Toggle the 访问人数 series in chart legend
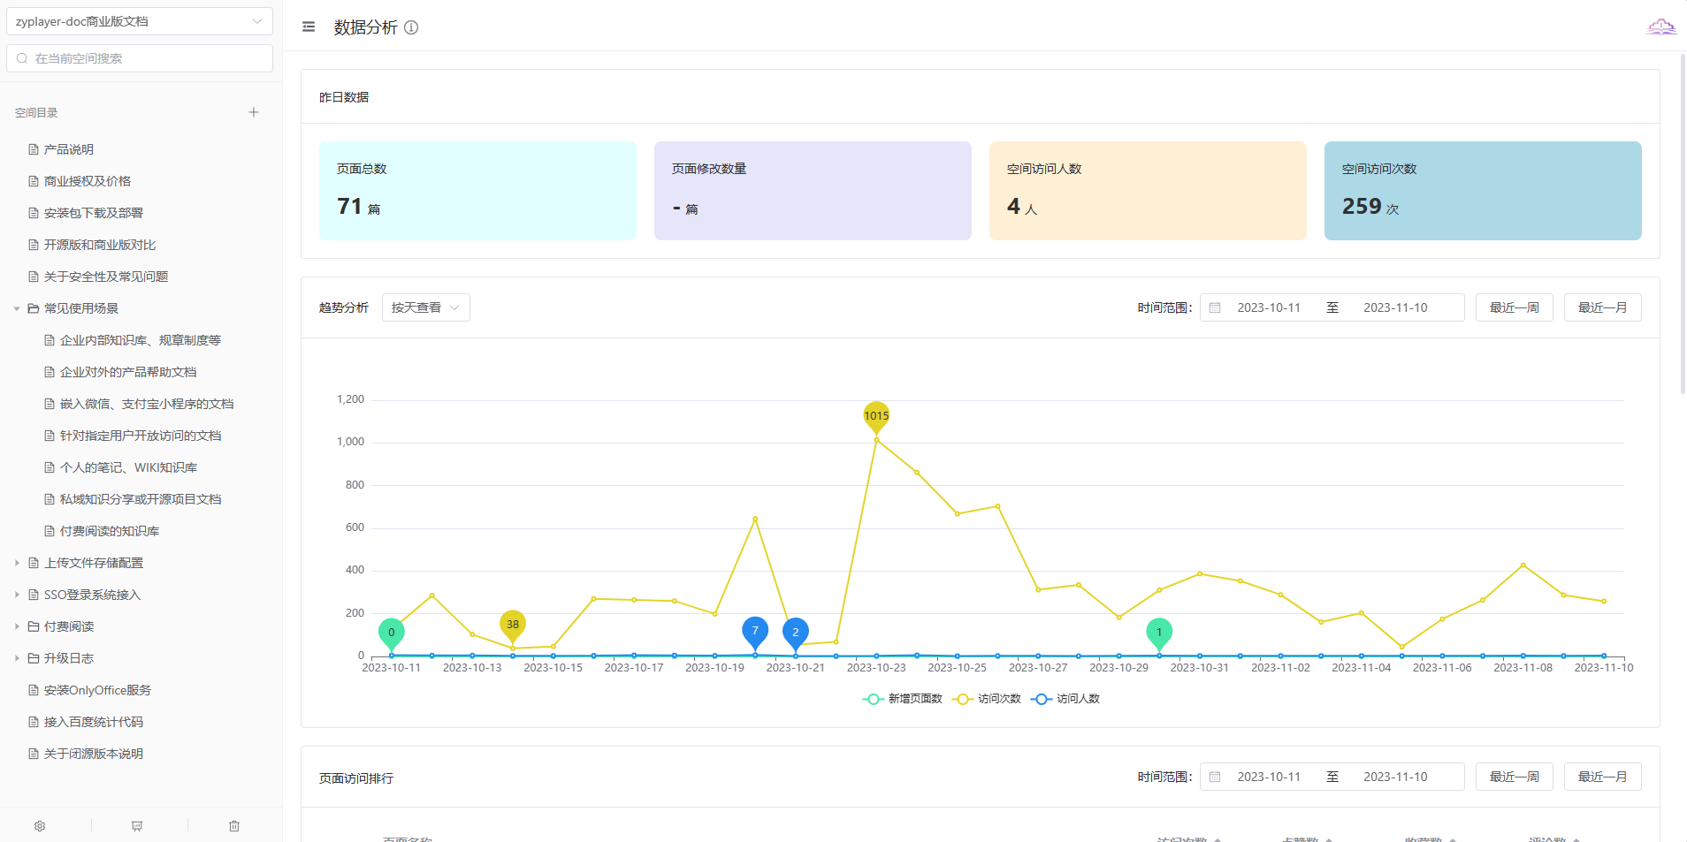The image size is (1687, 842). click(1065, 699)
